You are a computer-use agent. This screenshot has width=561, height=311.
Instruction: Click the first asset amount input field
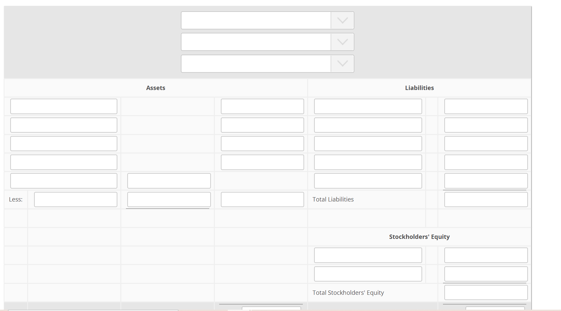click(262, 107)
